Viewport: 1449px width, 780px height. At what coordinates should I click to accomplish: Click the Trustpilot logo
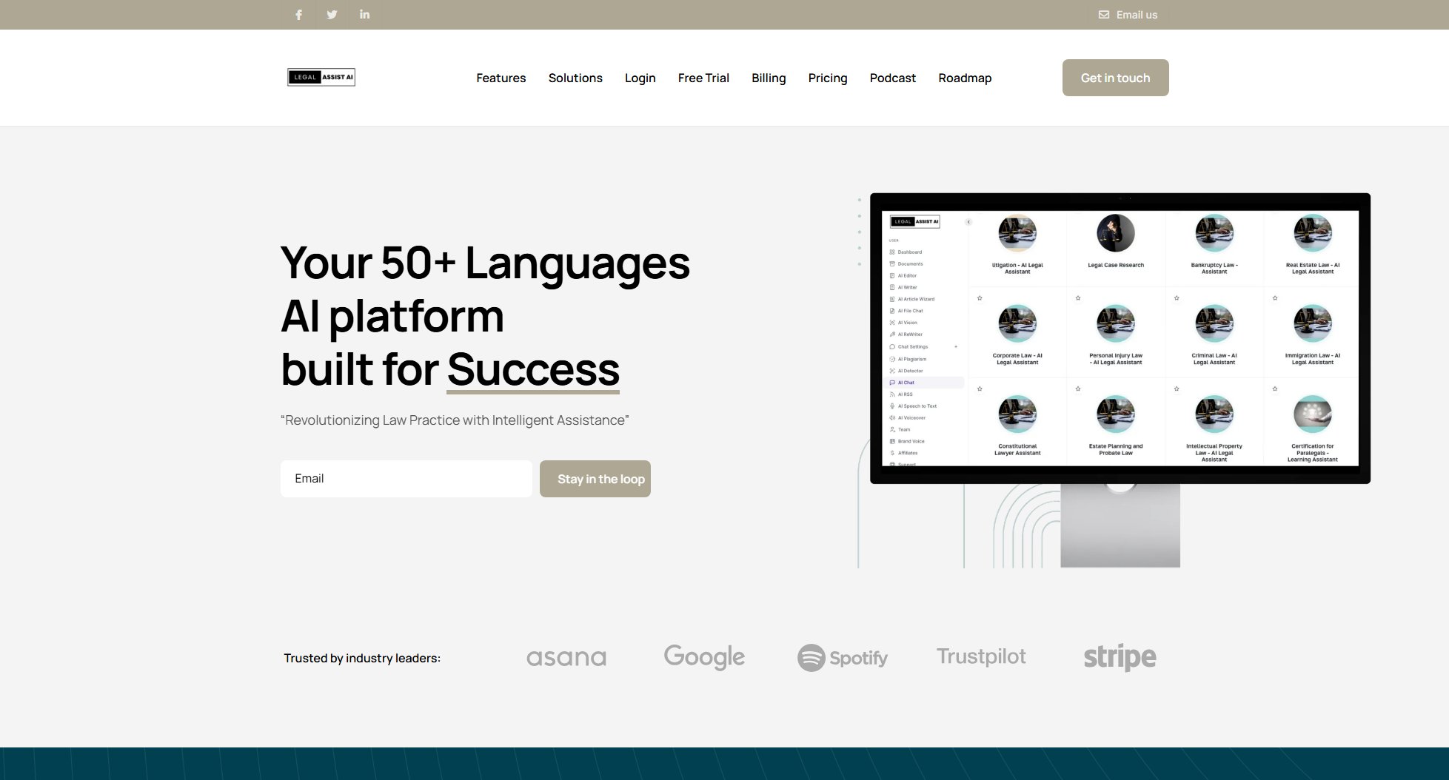click(x=981, y=656)
